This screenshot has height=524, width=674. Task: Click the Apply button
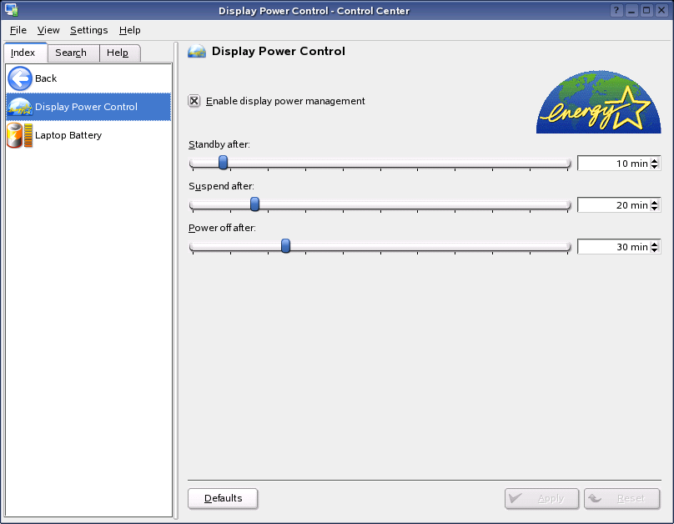(x=541, y=499)
